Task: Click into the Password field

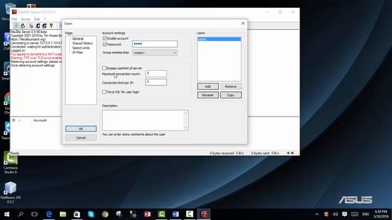Action: [x=155, y=44]
